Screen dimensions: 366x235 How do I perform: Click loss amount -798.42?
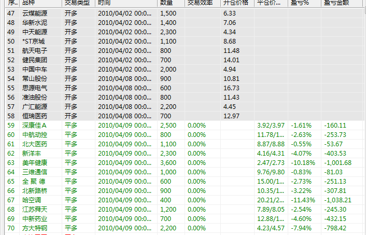point(335,228)
